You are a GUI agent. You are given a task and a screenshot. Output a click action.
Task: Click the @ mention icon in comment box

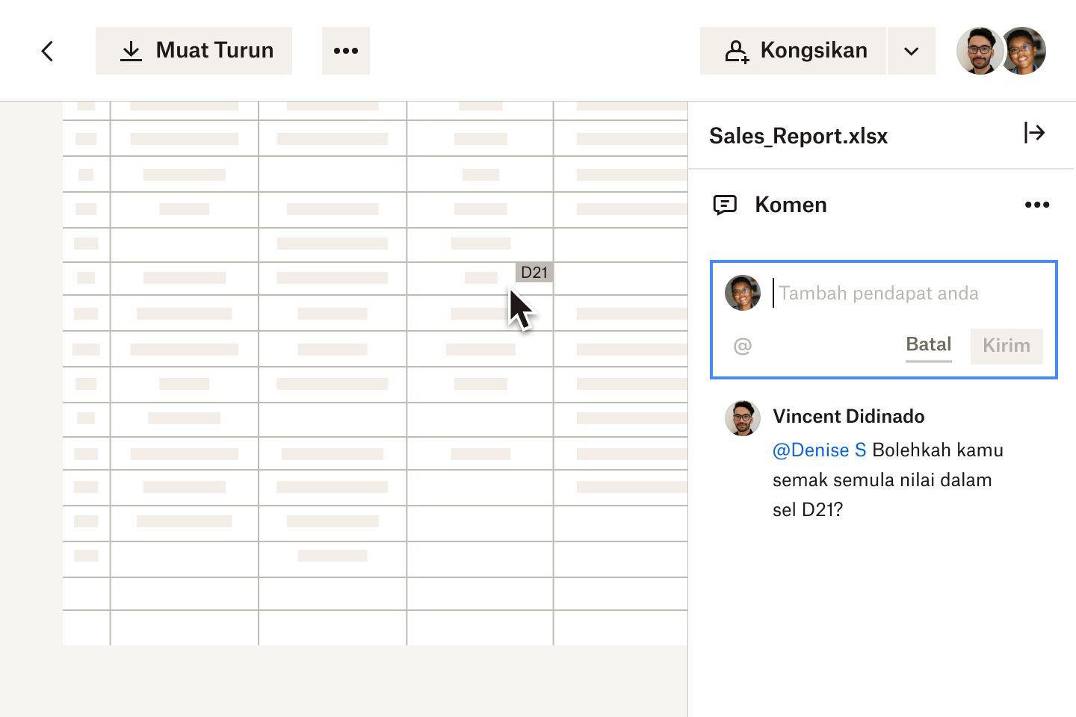[741, 345]
